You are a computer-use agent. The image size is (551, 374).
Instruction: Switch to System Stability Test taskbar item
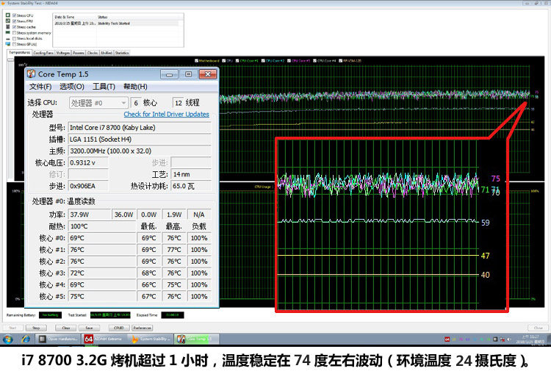click(x=151, y=339)
